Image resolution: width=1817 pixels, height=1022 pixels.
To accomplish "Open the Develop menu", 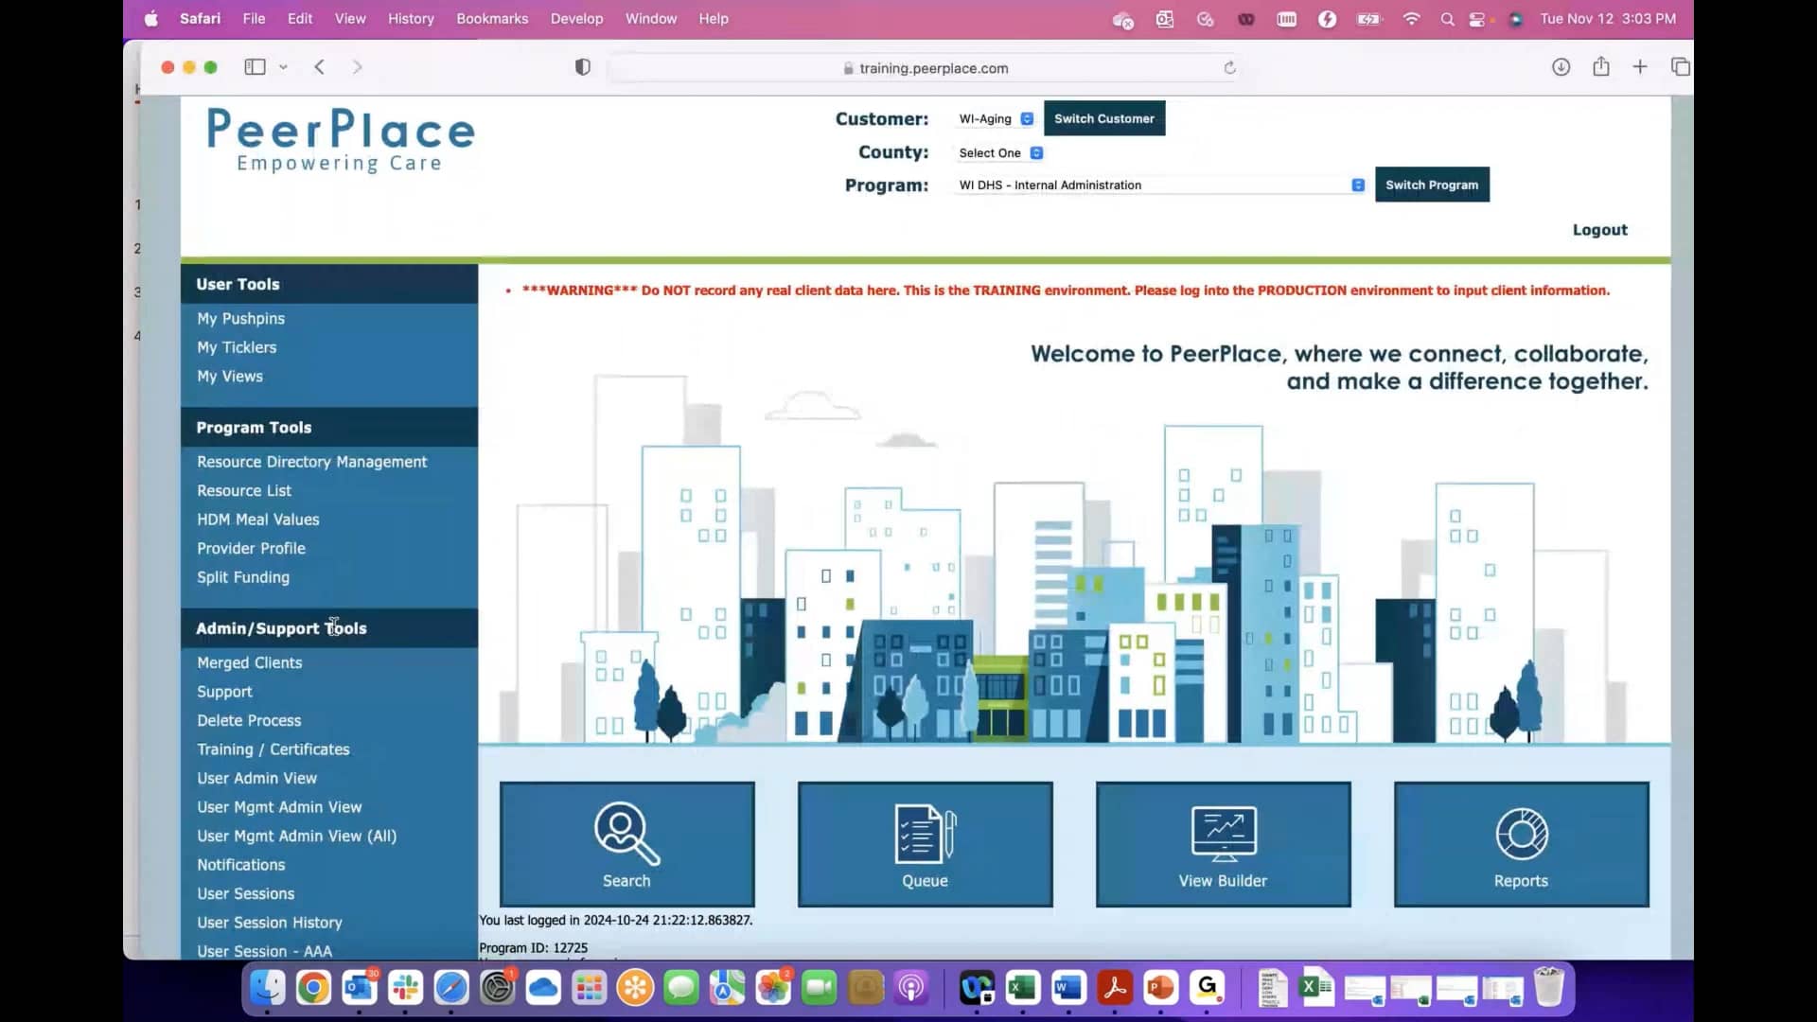I will 576,18.
